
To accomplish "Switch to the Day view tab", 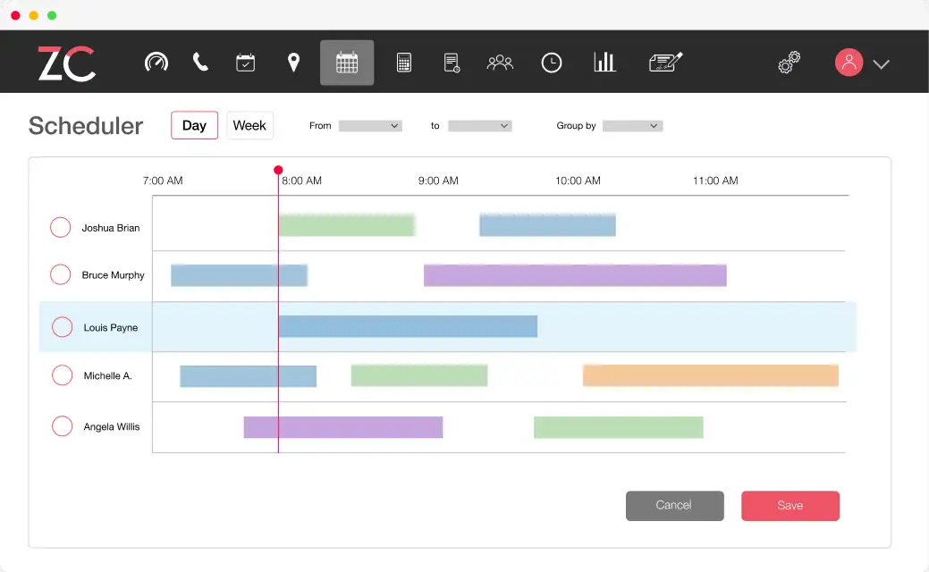I will click(x=194, y=125).
